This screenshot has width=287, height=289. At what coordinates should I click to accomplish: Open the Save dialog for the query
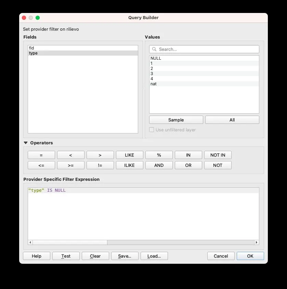click(x=125, y=256)
